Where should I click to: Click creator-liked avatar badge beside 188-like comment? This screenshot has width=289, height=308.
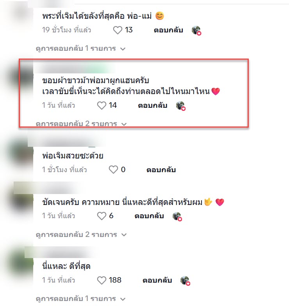[x=185, y=281]
